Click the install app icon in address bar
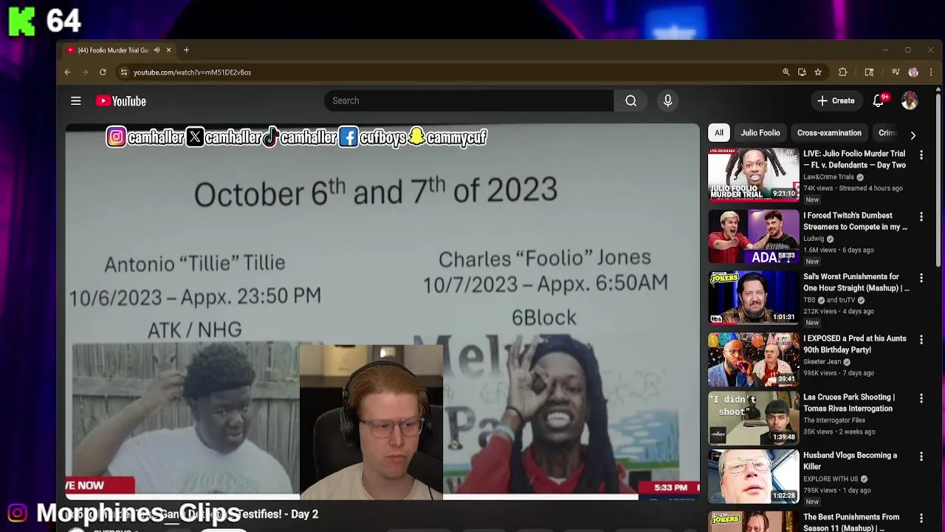Image resolution: width=945 pixels, height=532 pixels. click(x=802, y=72)
